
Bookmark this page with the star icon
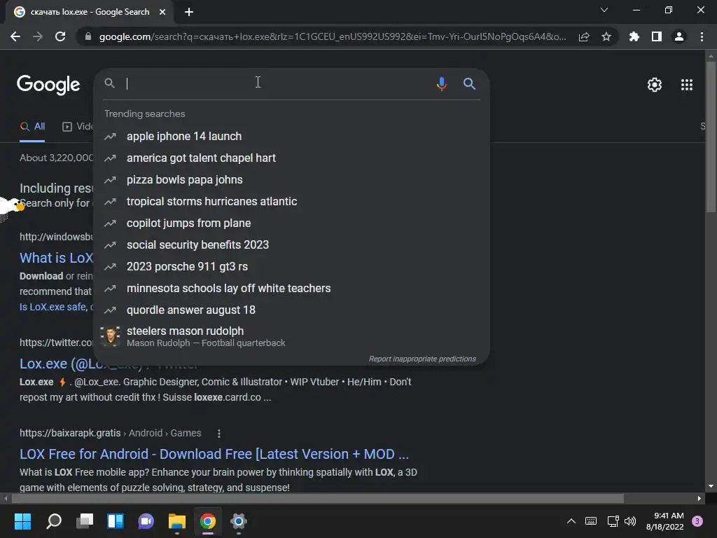(x=606, y=36)
